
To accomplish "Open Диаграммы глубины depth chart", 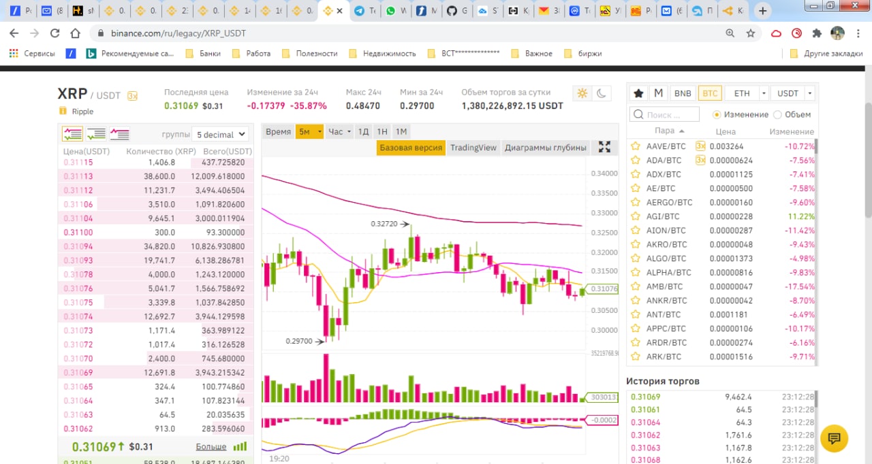I will pos(546,147).
